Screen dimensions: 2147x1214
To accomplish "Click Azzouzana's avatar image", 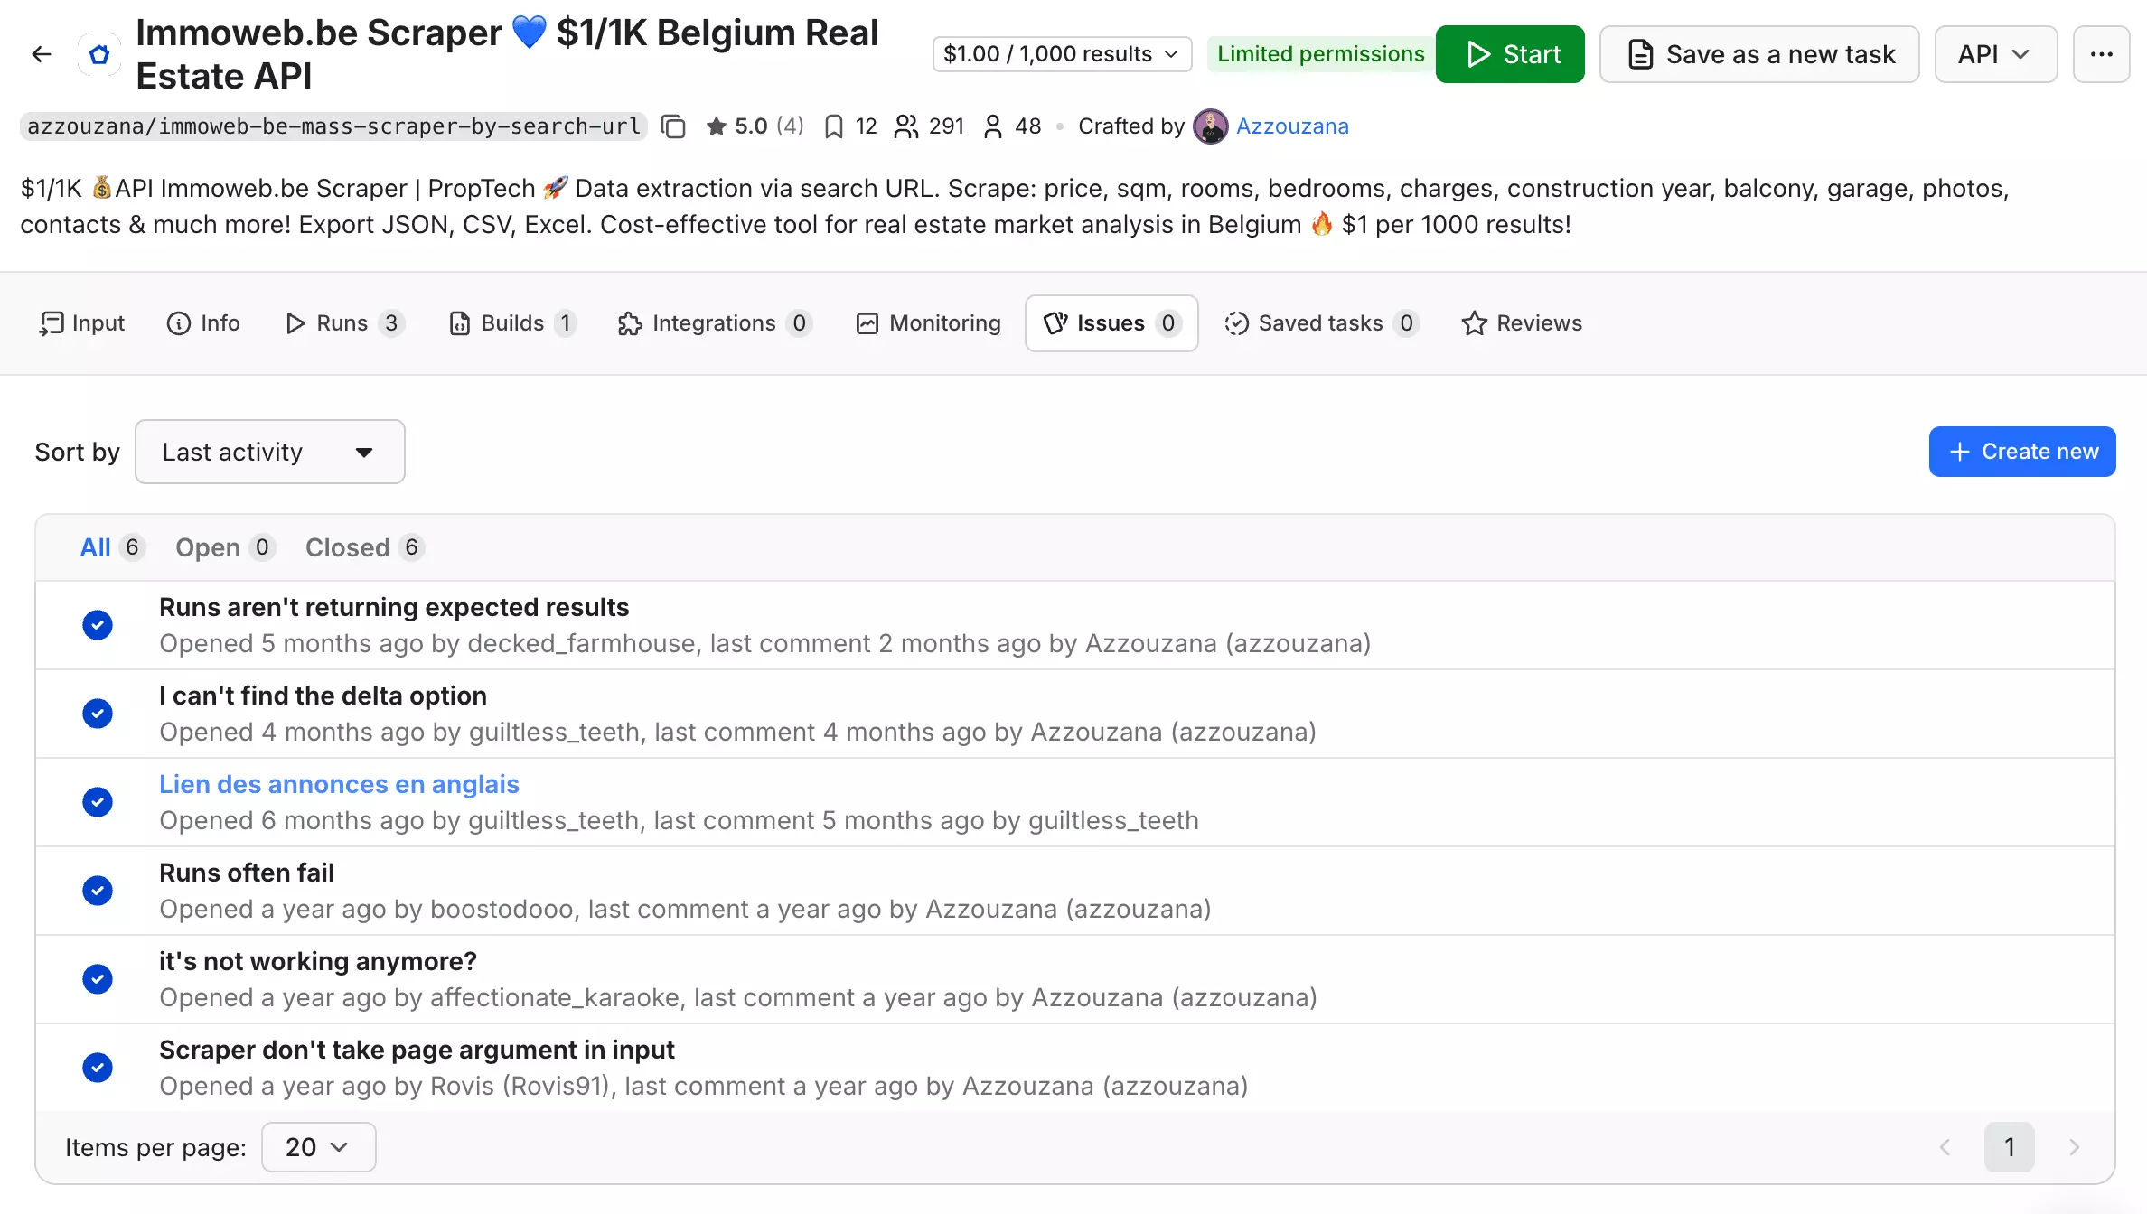I will click(x=1210, y=126).
